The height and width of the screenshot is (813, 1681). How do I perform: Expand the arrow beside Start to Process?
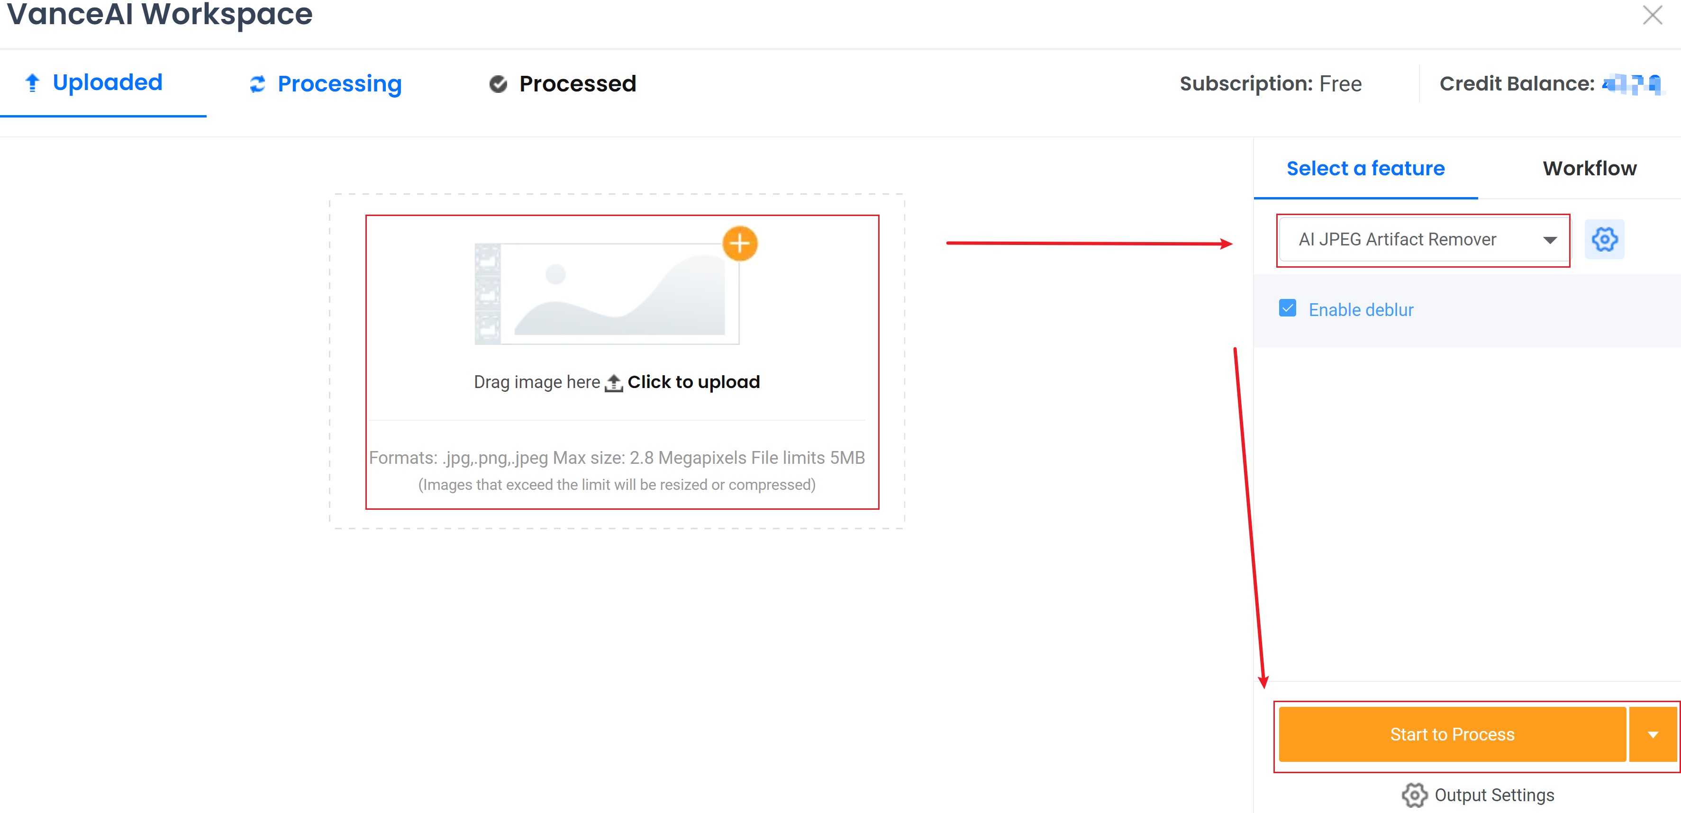1653,735
